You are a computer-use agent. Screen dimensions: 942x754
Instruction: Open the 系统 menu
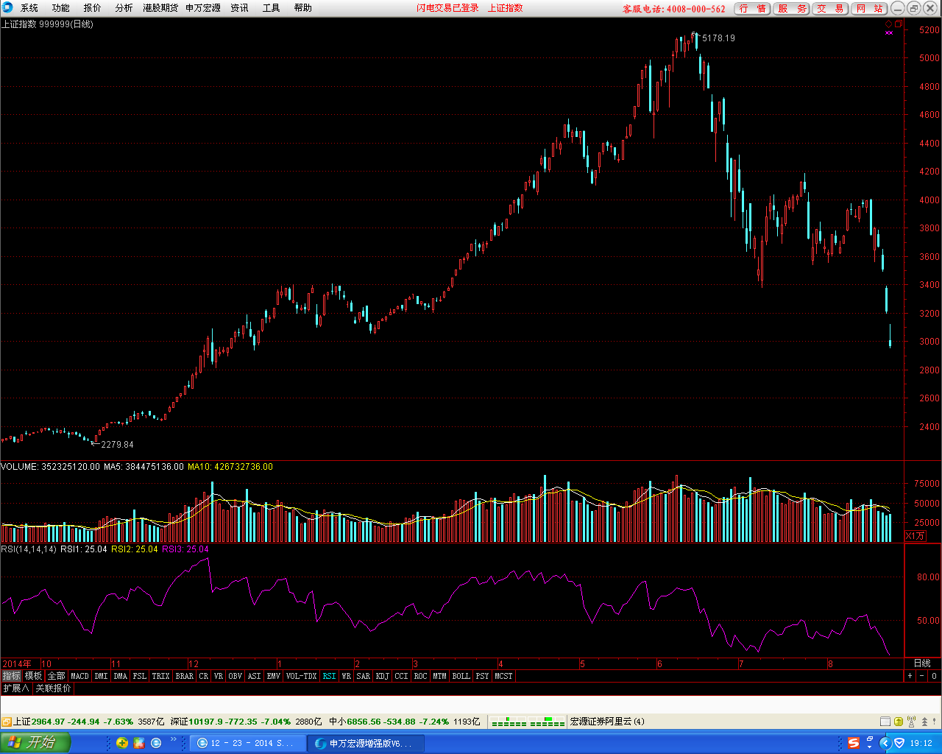(29, 8)
